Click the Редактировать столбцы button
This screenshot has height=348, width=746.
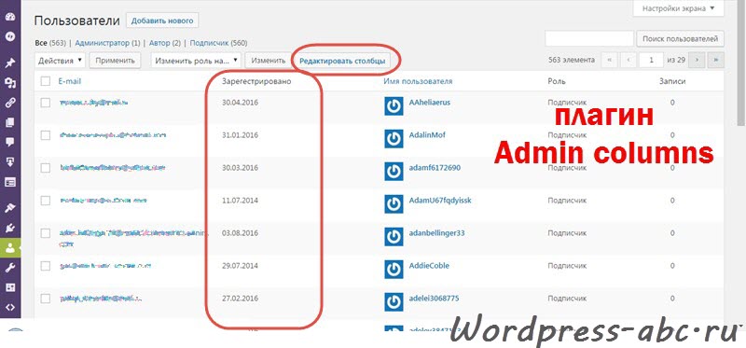(x=342, y=61)
